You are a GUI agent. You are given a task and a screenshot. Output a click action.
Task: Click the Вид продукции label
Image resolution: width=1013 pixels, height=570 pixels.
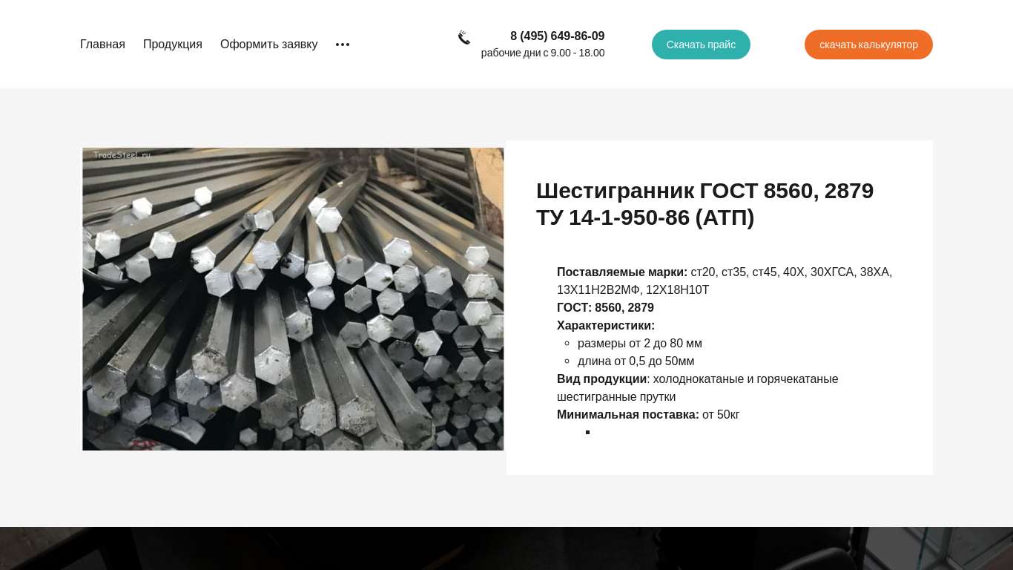601,379
